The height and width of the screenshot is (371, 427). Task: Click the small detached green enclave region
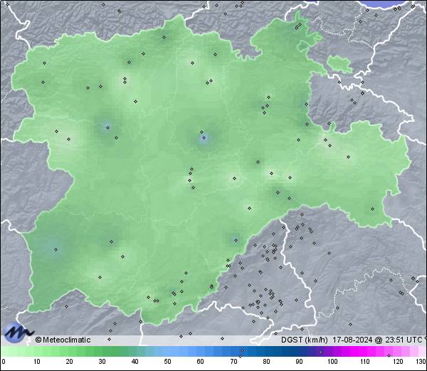[339, 64]
